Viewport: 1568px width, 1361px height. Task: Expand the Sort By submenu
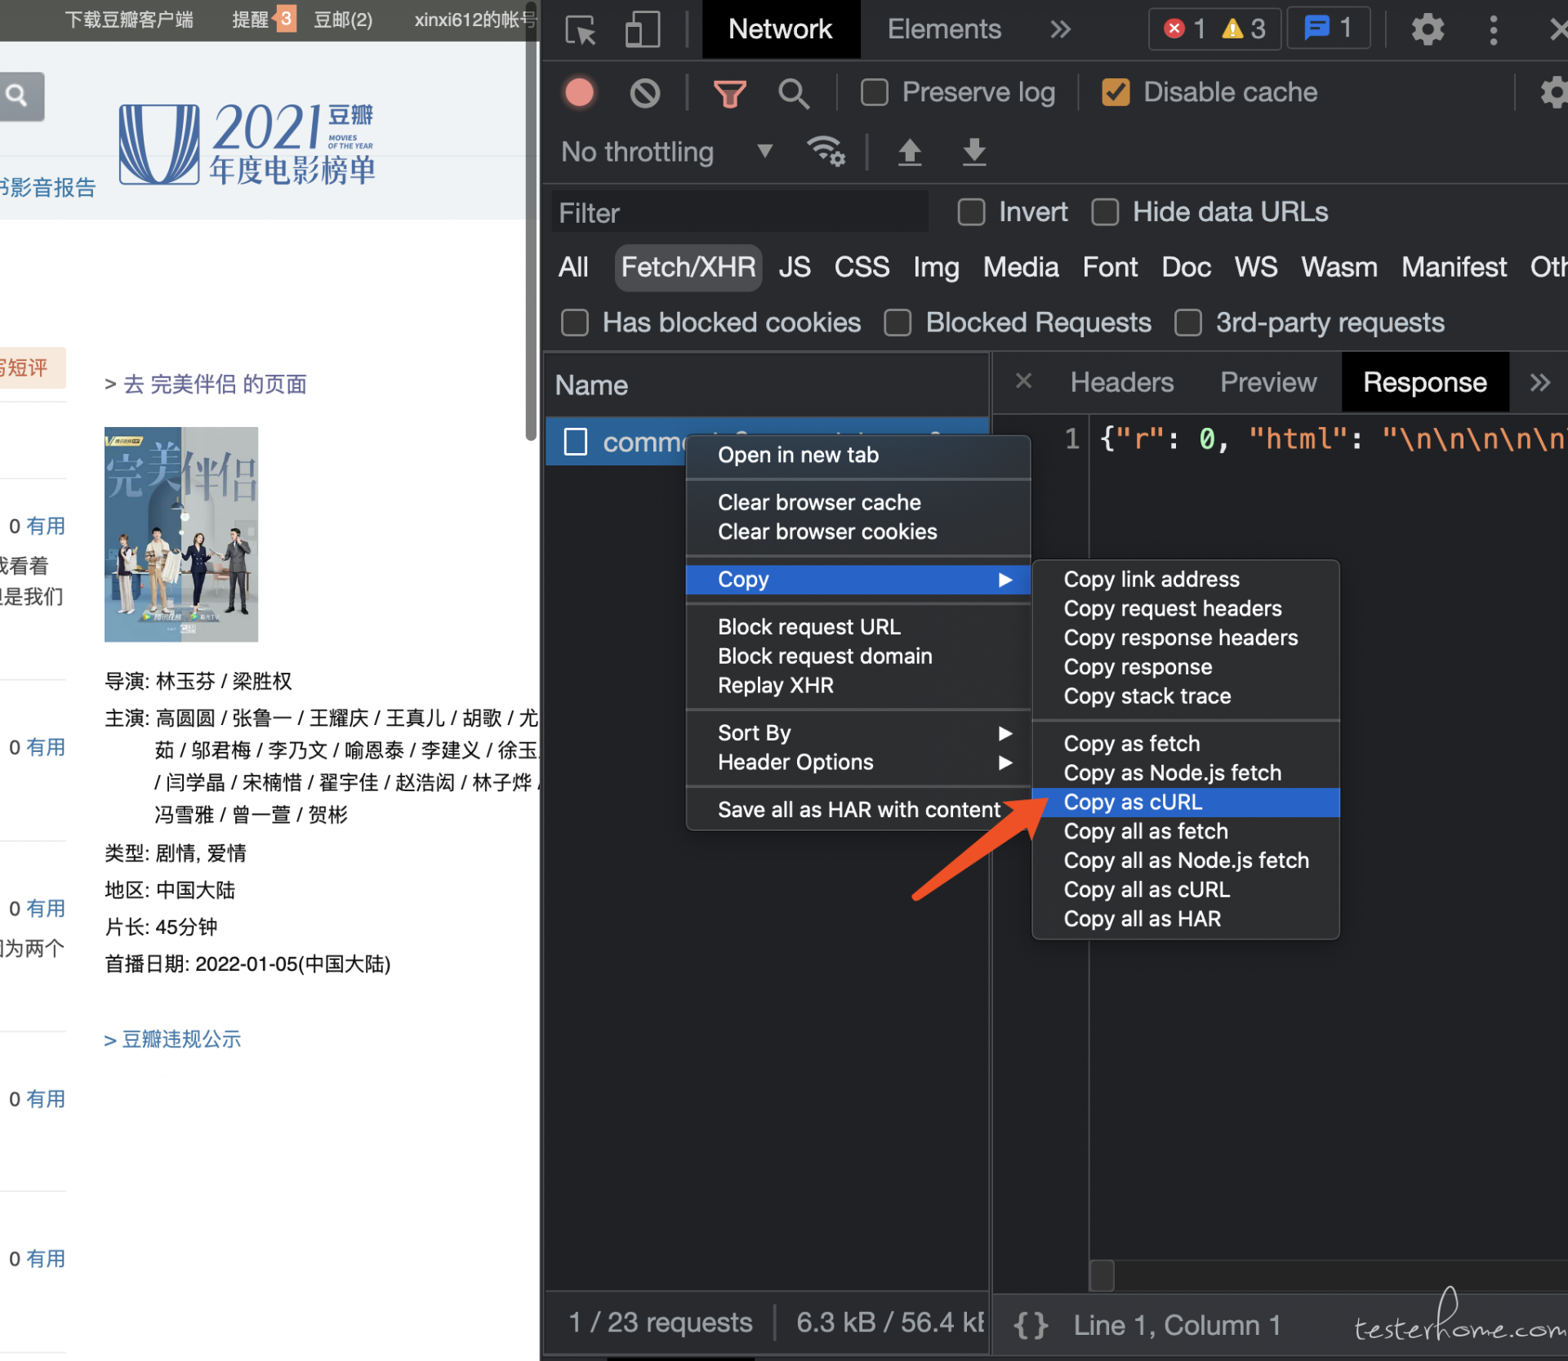pyautogui.click(x=858, y=732)
